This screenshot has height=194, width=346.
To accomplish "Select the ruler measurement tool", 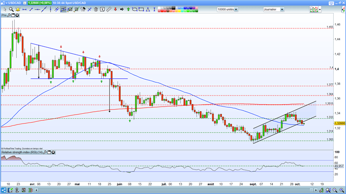I will [x=109, y=10].
